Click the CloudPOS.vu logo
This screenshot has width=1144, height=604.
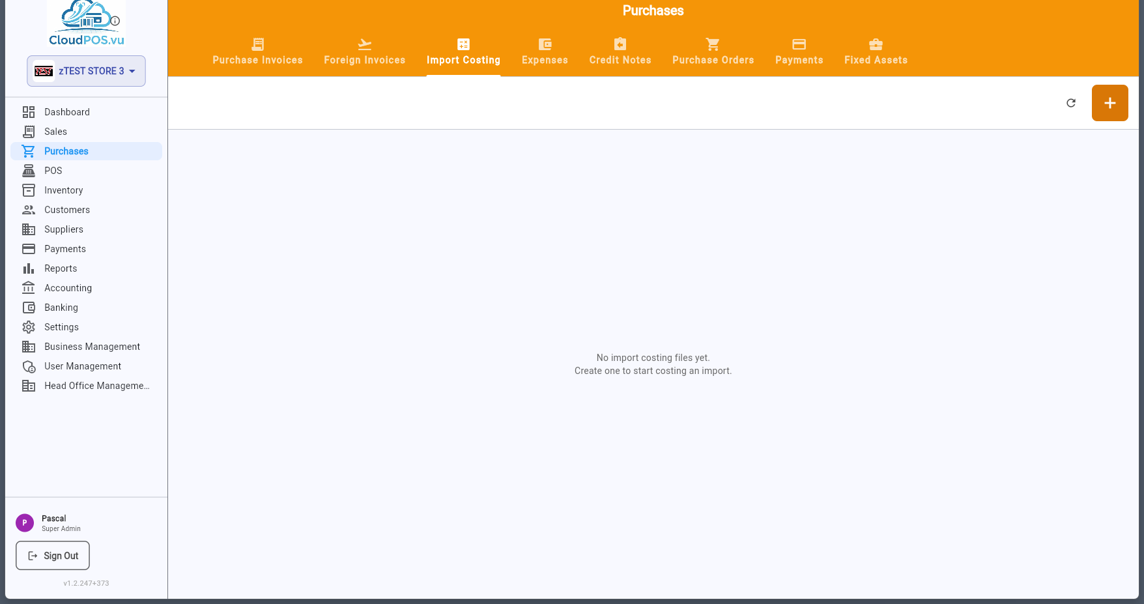(x=86, y=23)
